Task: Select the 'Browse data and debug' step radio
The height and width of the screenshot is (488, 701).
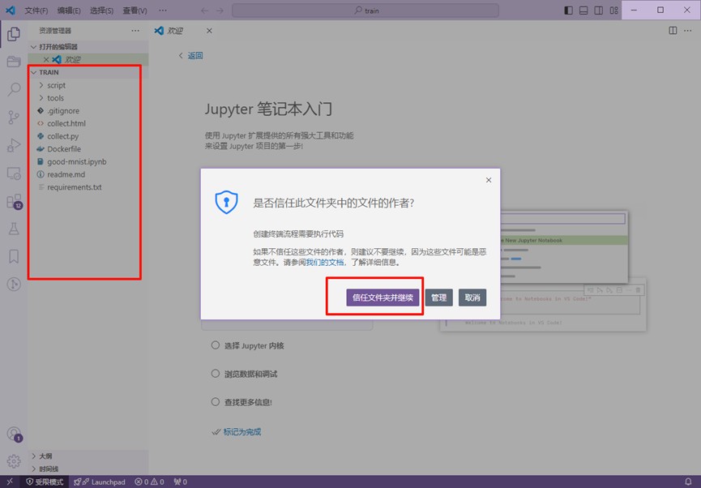Action: [216, 374]
